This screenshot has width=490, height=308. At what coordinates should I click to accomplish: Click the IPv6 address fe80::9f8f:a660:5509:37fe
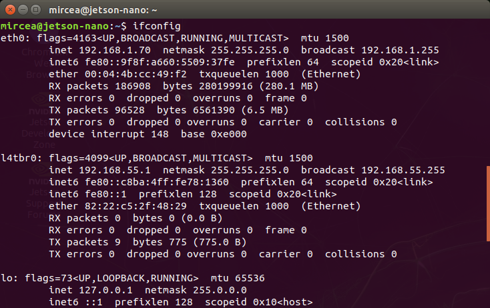(160, 62)
